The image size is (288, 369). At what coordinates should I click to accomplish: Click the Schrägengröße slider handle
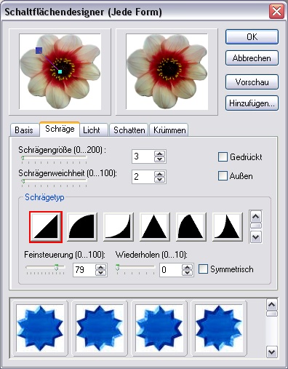coord(23,158)
